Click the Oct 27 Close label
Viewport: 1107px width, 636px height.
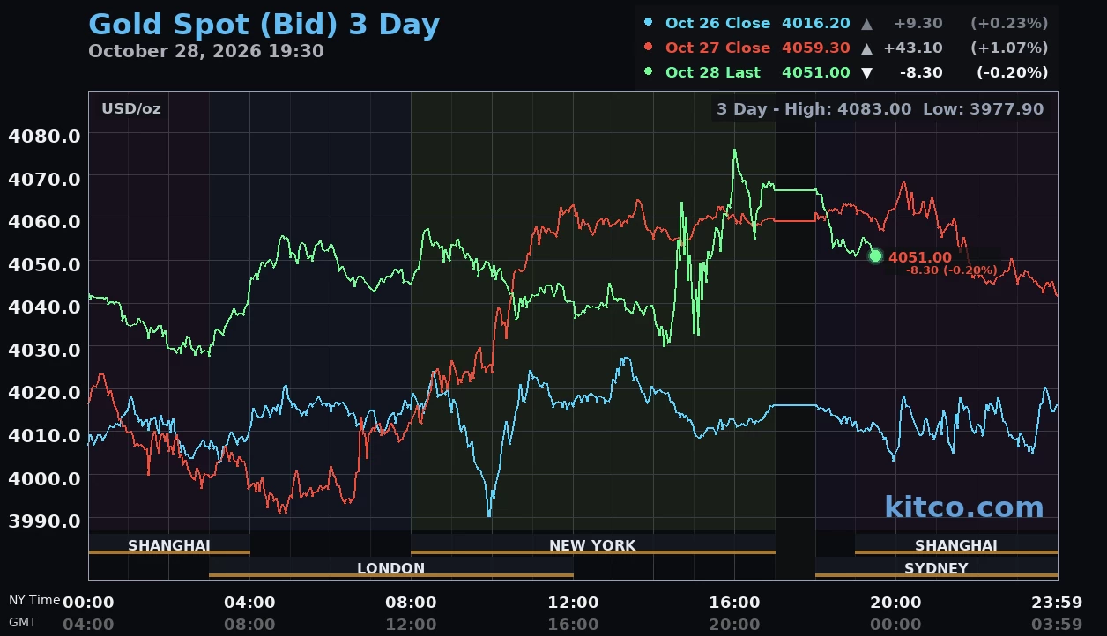[717, 48]
